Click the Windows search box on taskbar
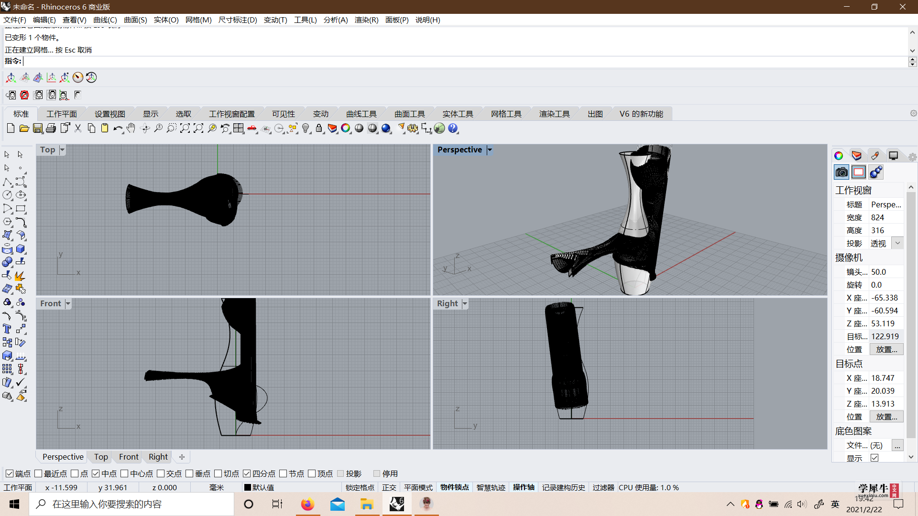This screenshot has height=516, width=918. pyautogui.click(x=131, y=504)
